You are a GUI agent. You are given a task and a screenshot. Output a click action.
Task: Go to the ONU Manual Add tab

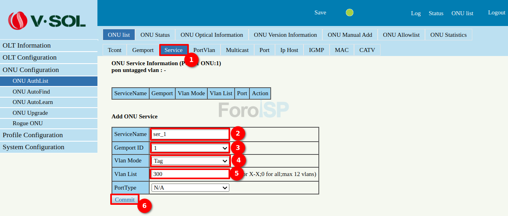(x=350, y=35)
